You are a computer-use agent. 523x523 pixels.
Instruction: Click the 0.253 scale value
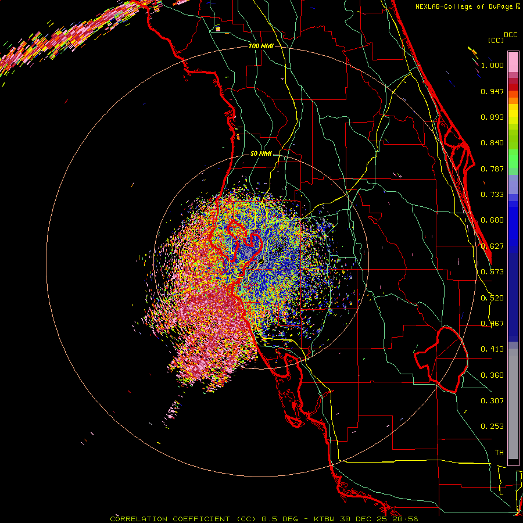click(492, 427)
